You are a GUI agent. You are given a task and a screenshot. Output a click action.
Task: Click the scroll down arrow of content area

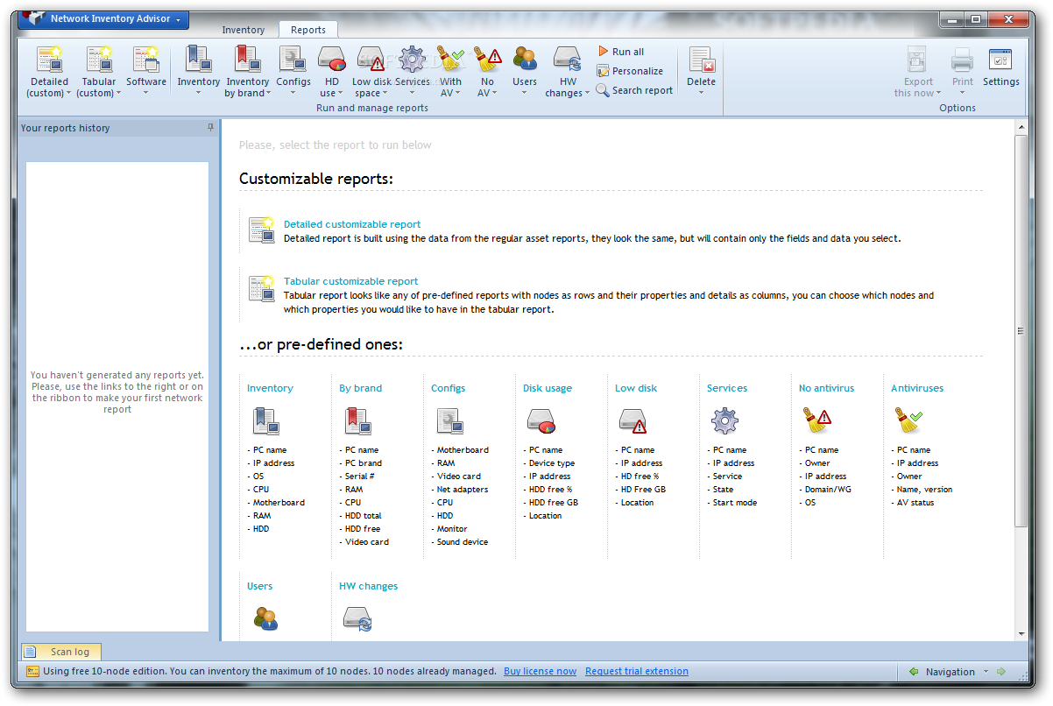coord(1021,634)
